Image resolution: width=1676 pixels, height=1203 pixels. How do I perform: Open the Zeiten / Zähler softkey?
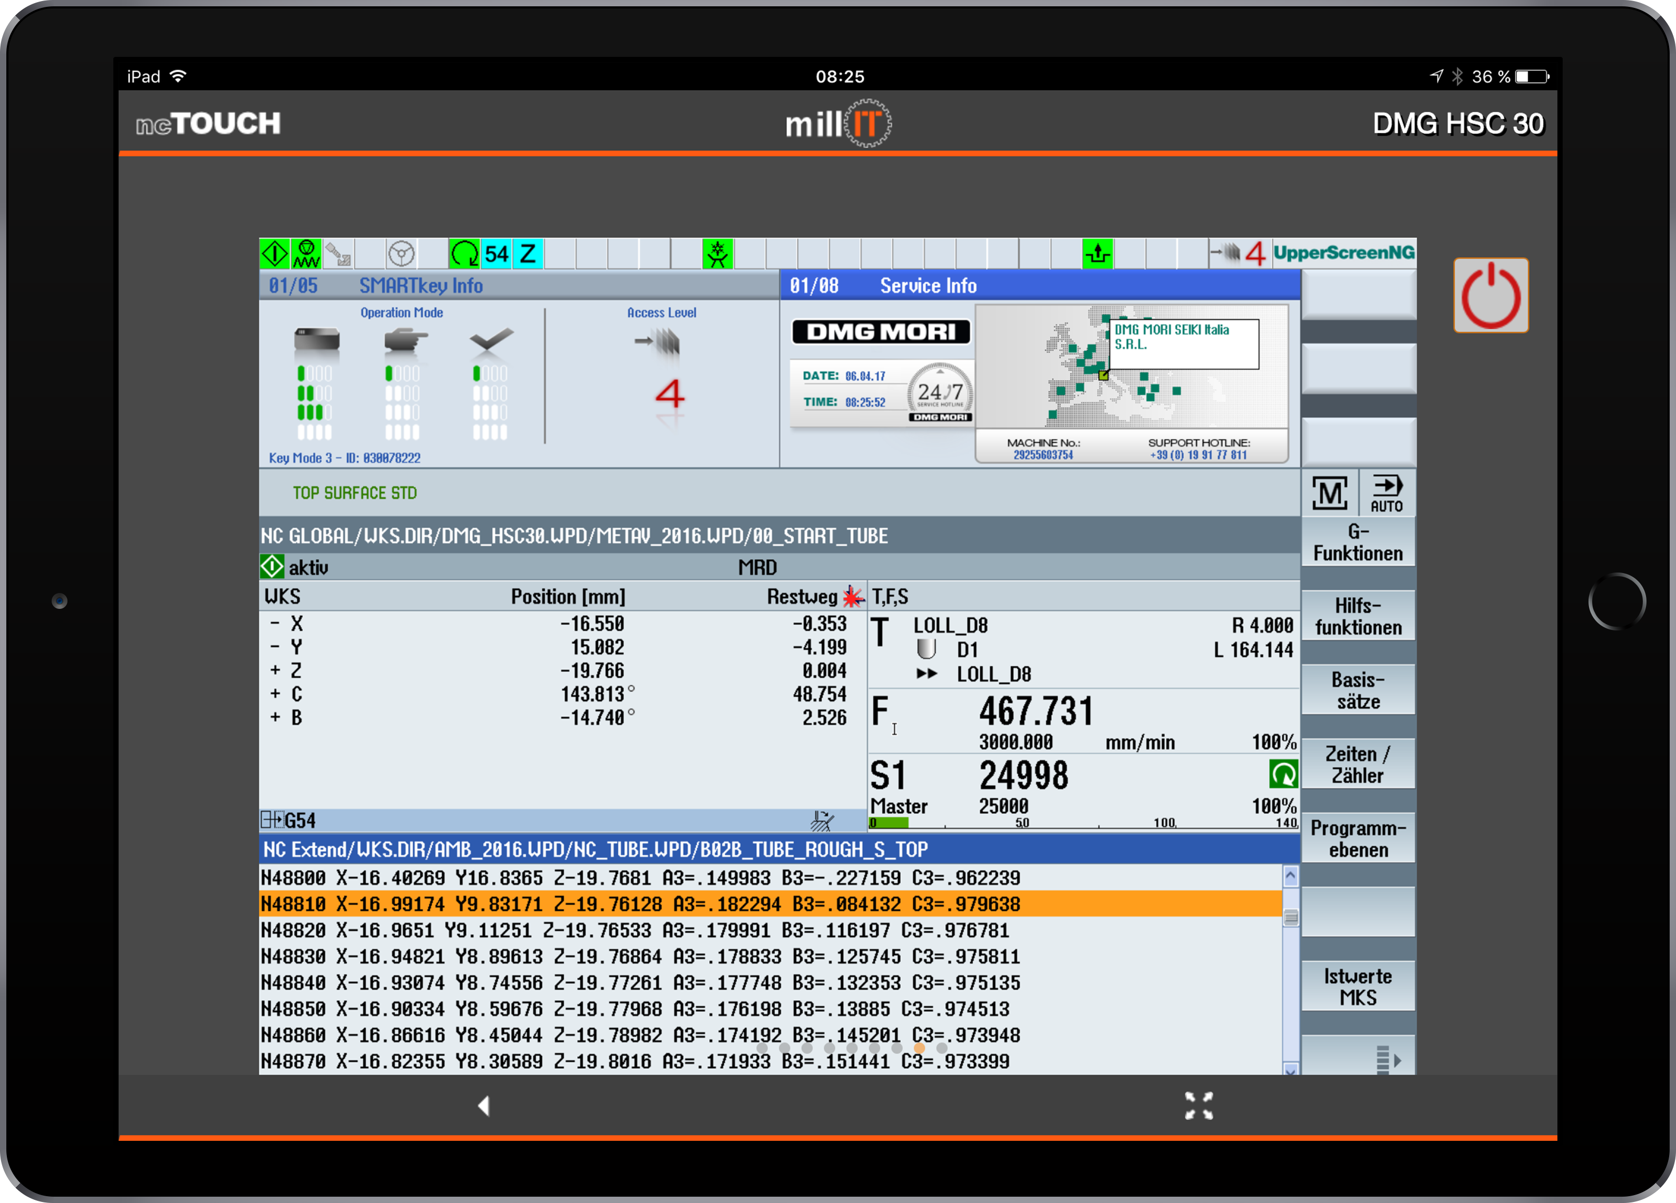[x=1358, y=764]
